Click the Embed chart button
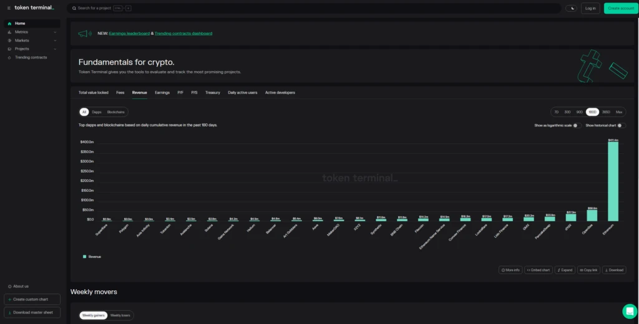The height and width of the screenshot is (324, 639). pyautogui.click(x=539, y=270)
